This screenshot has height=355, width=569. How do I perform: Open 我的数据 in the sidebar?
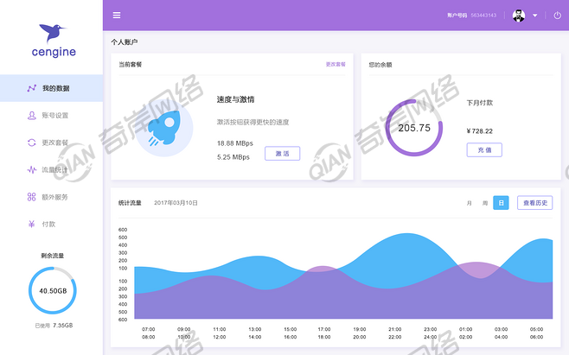[x=55, y=88]
